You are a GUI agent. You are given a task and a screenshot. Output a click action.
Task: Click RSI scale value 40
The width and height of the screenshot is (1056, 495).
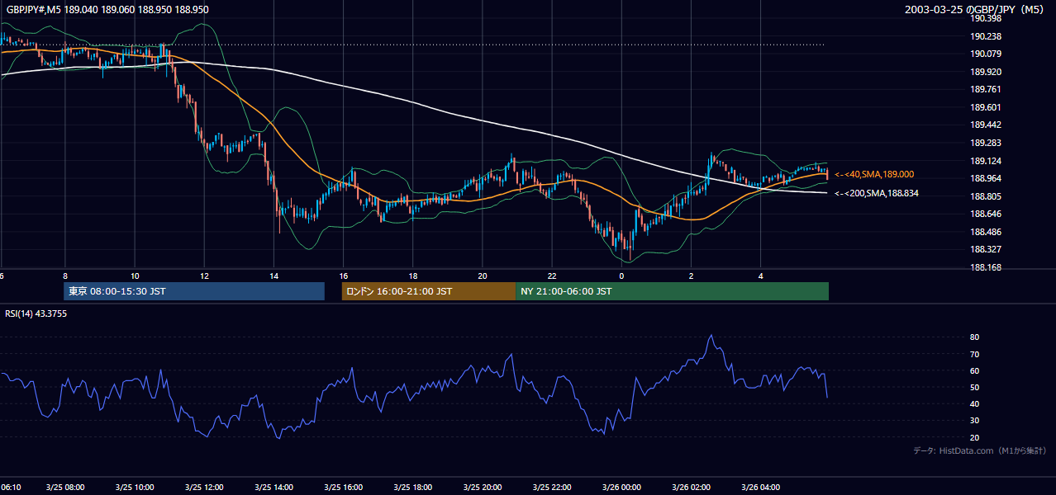(x=974, y=403)
